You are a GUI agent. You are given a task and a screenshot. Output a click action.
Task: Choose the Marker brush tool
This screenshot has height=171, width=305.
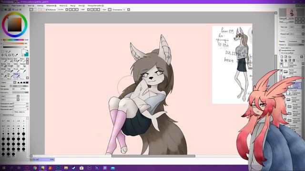(x=4, y=70)
